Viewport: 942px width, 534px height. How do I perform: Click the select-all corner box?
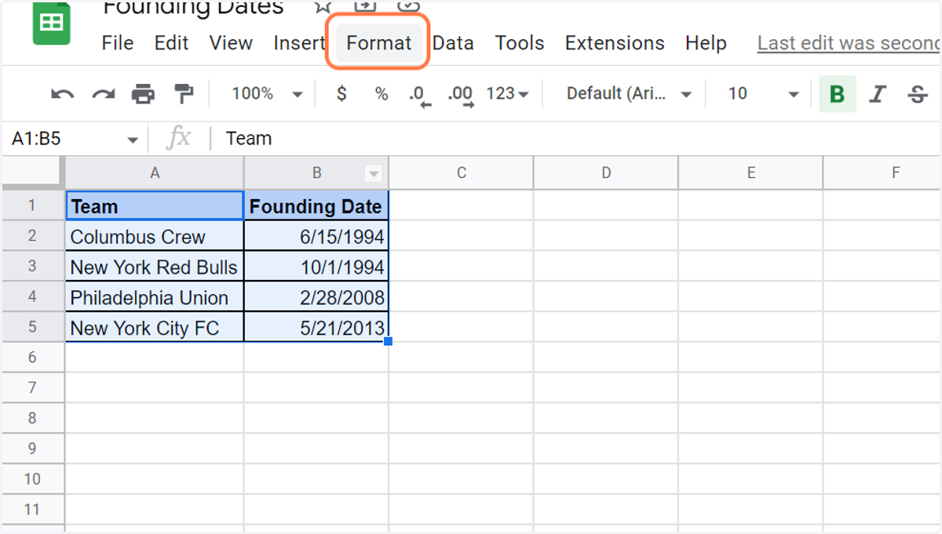pyautogui.click(x=32, y=173)
